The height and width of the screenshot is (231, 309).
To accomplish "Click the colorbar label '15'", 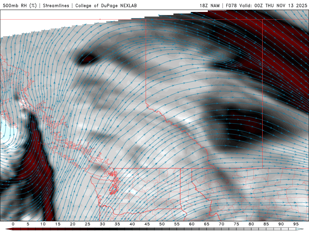I will pyautogui.click(x=58, y=224).
